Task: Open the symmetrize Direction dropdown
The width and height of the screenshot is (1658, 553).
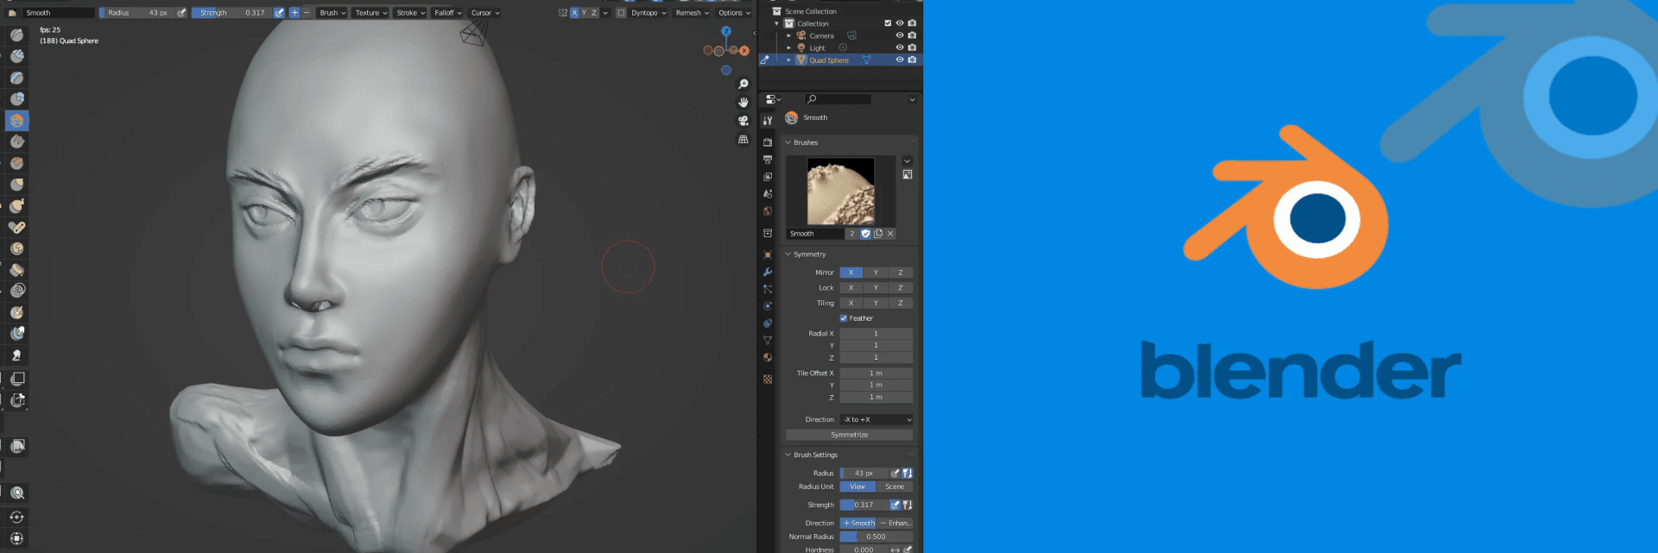Action: click(x=876, y=420)
